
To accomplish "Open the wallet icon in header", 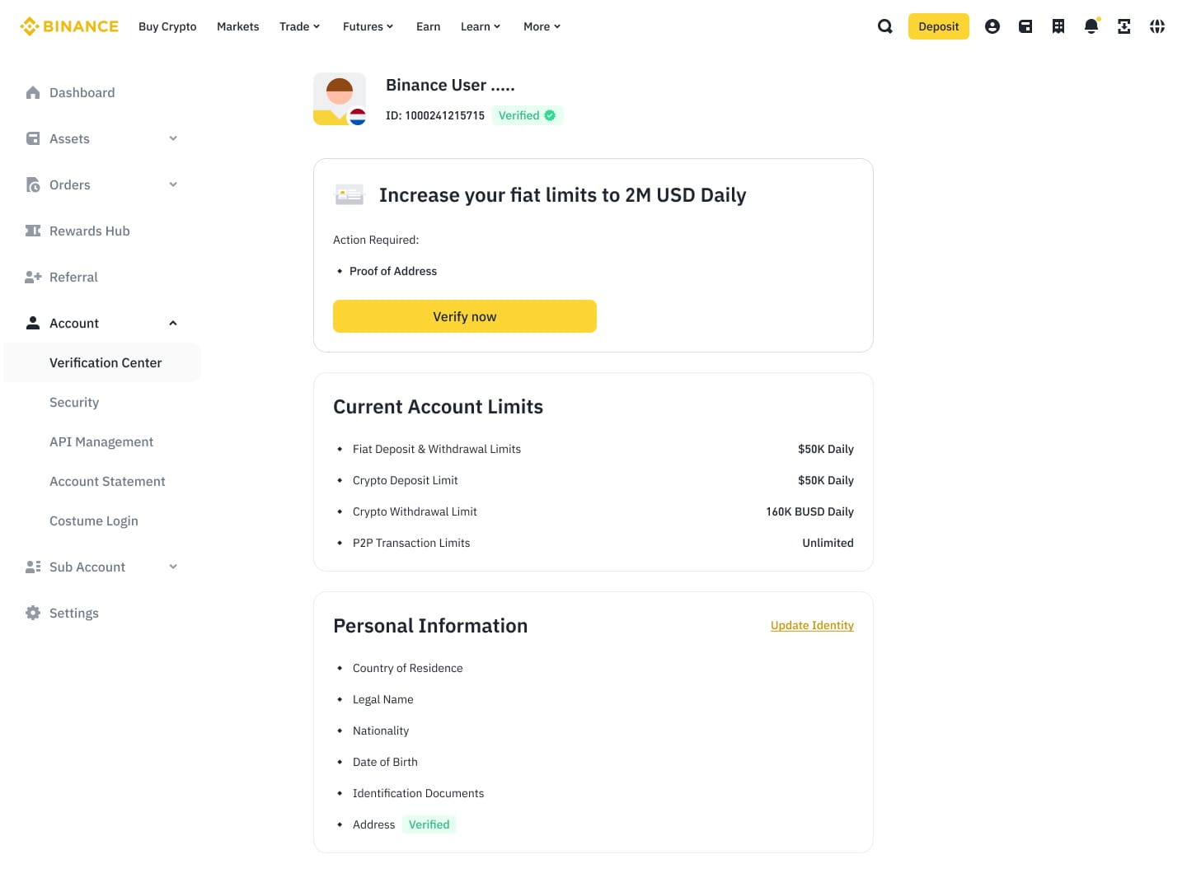I will pyautogui.click(x=1025, y=26).
